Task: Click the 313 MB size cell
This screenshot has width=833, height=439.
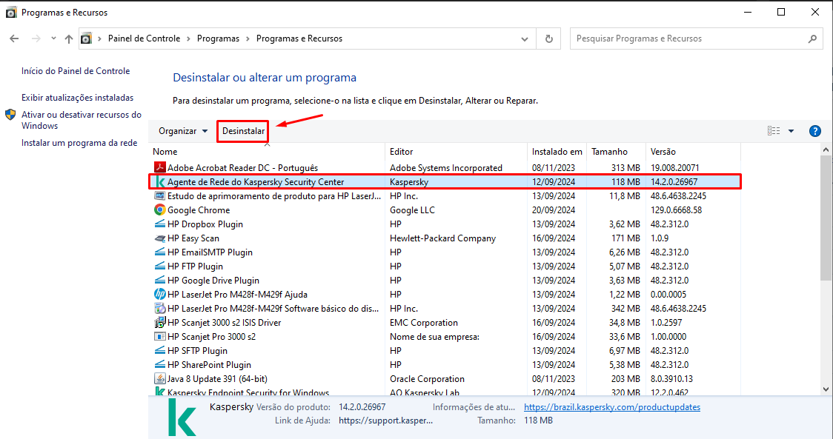Action: click(x=625, y=168)
